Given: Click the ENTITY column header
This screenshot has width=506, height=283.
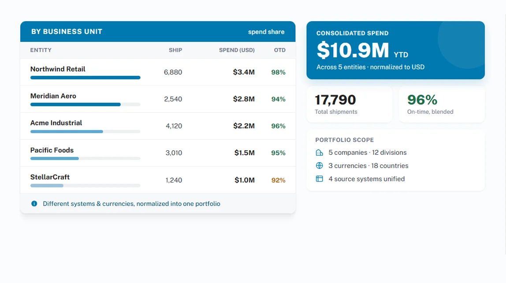Looking at the screenshot, I should (x=41, y=50).
